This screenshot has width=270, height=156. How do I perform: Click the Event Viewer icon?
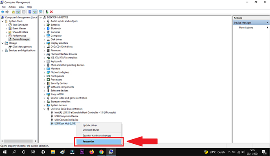[10, 28]
